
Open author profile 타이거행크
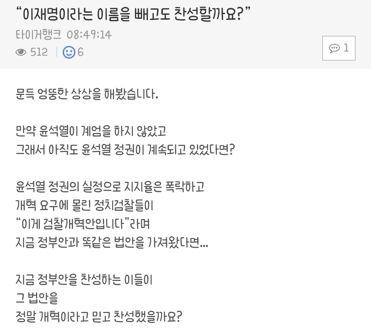(x=38, y=35)
